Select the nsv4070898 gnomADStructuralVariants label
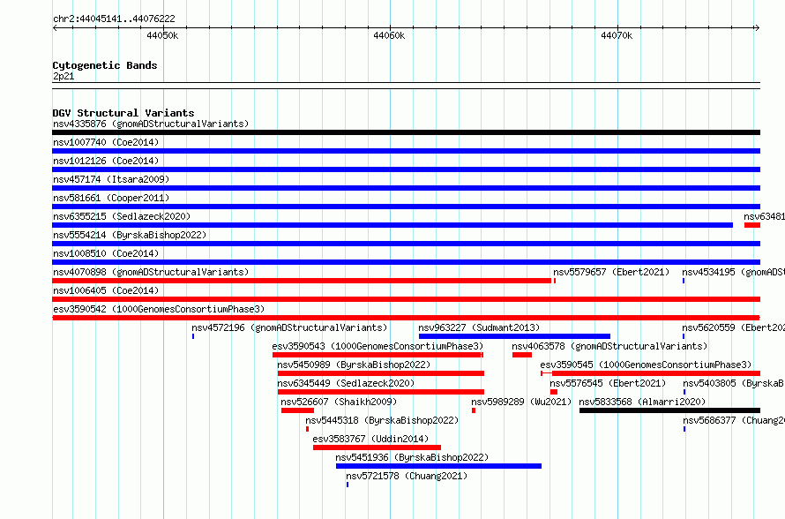This screenshot has height=519, width=785. 151,272
